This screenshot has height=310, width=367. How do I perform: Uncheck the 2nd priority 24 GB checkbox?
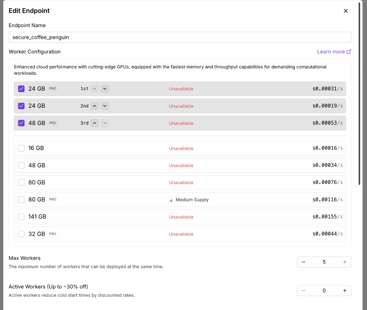tap(21, 106)
